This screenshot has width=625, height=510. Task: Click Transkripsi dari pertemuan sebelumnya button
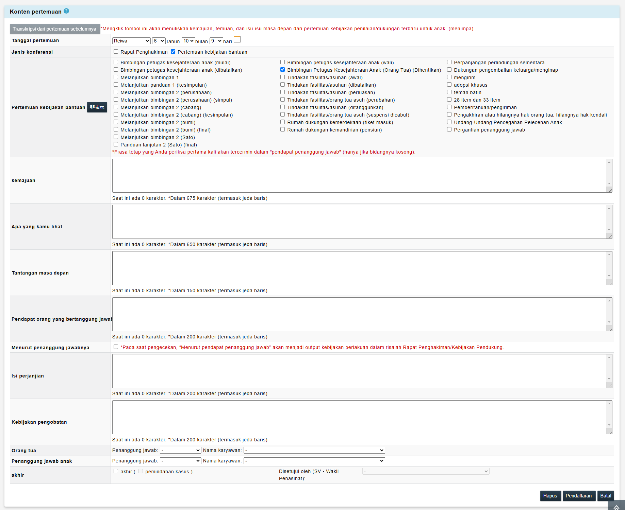[55, 29]
